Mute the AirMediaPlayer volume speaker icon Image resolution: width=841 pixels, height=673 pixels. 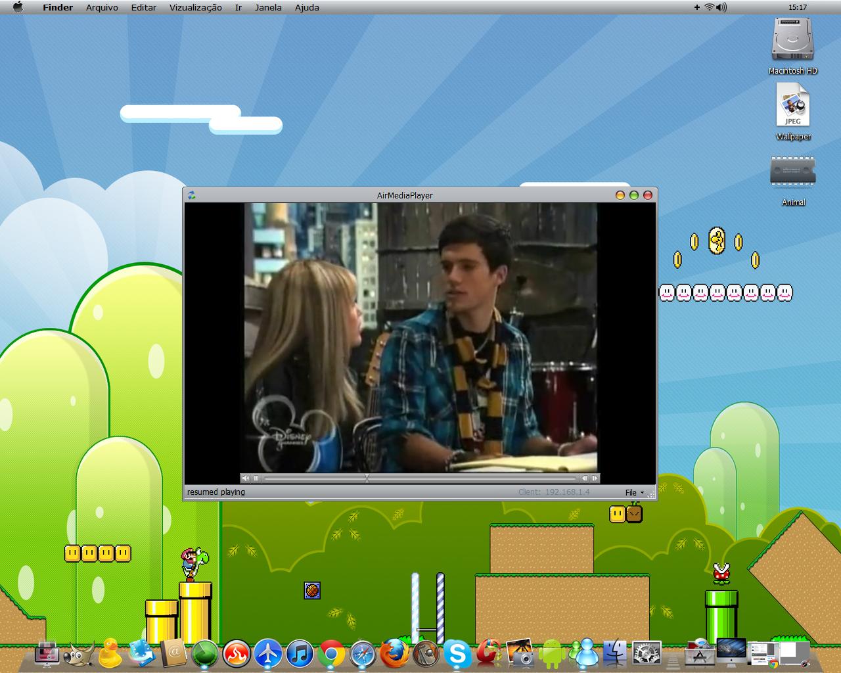pos(245,478)
